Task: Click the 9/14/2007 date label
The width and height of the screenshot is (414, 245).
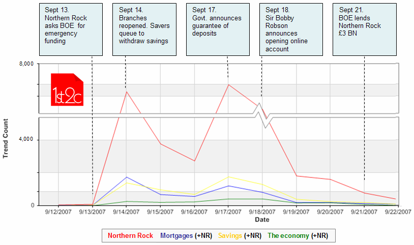Action: [126, 212]
